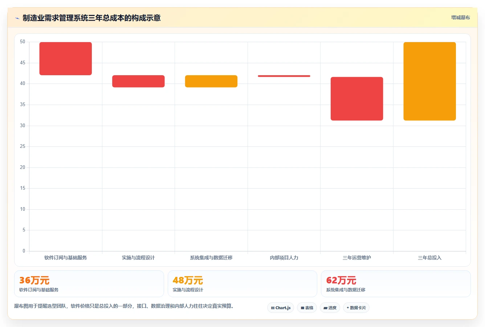Screen dimensions: 485x327
Task: Click the orange 系统集成与数据迁移 bar
Action: pos(211,81)
